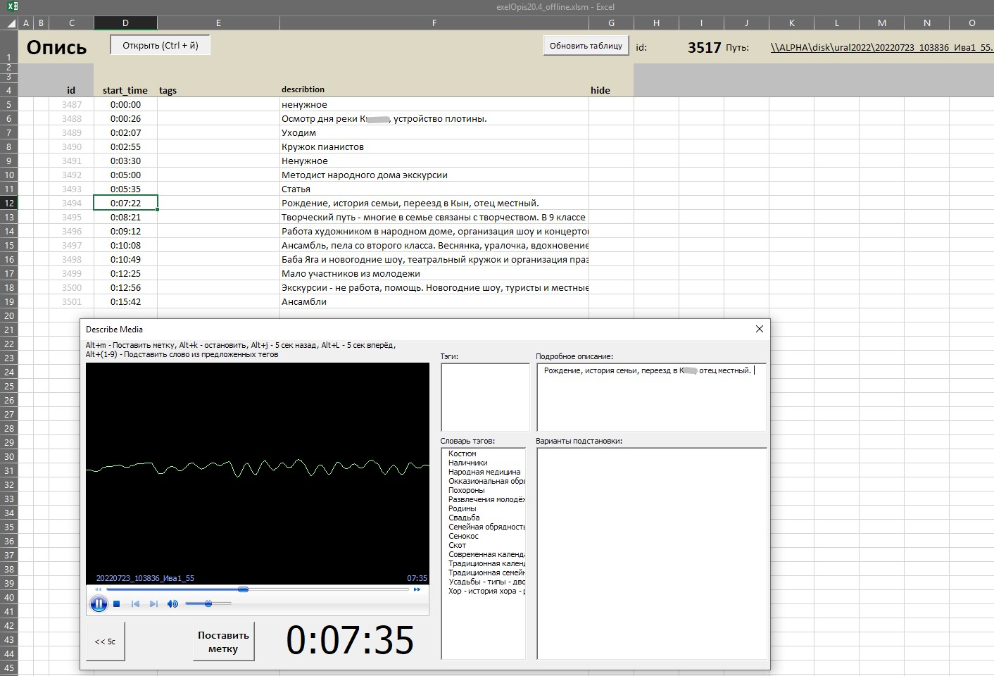The width and height of the screenshot is (994, 676).
Task: Stop playback with the square stop button
Action: (x=117, y=603)
